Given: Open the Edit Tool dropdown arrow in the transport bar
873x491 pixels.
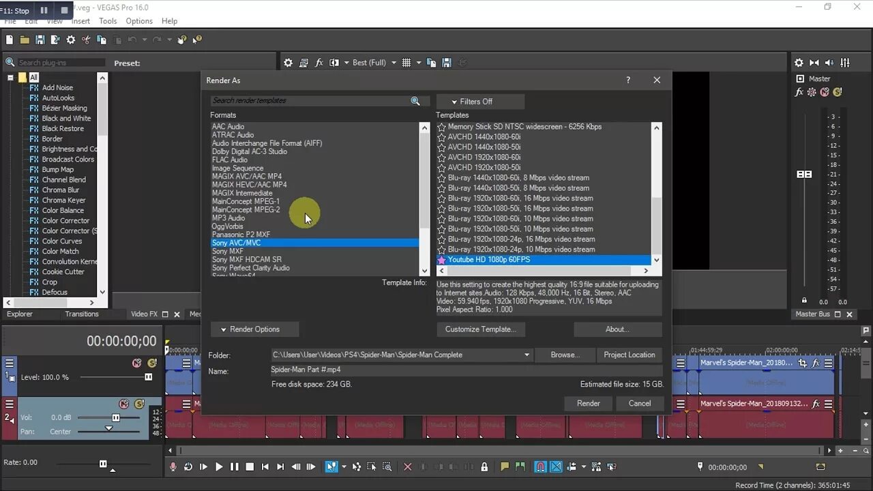Looking at the screenshot, I should (x=343, y=467).
